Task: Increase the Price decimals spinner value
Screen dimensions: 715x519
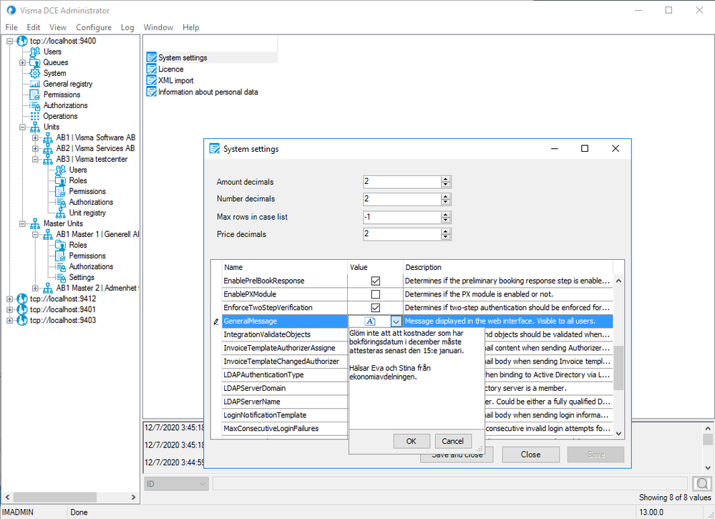Action: click(445, 232)
